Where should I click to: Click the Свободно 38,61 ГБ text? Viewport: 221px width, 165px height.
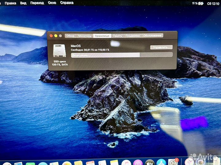point(82,50)
